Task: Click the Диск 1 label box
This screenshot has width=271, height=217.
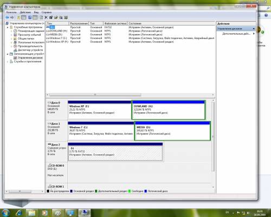Action: coord(57,131)
